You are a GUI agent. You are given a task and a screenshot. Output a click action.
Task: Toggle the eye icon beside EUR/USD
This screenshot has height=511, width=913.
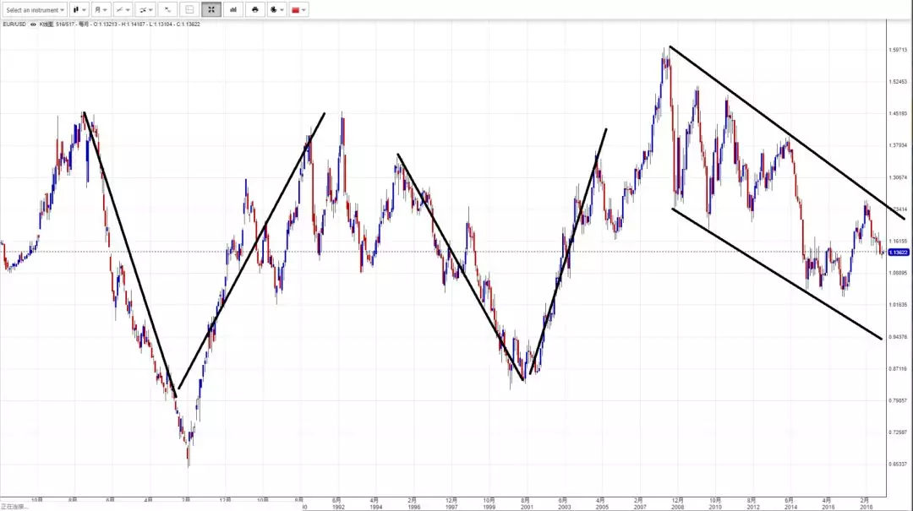point(34,24)
